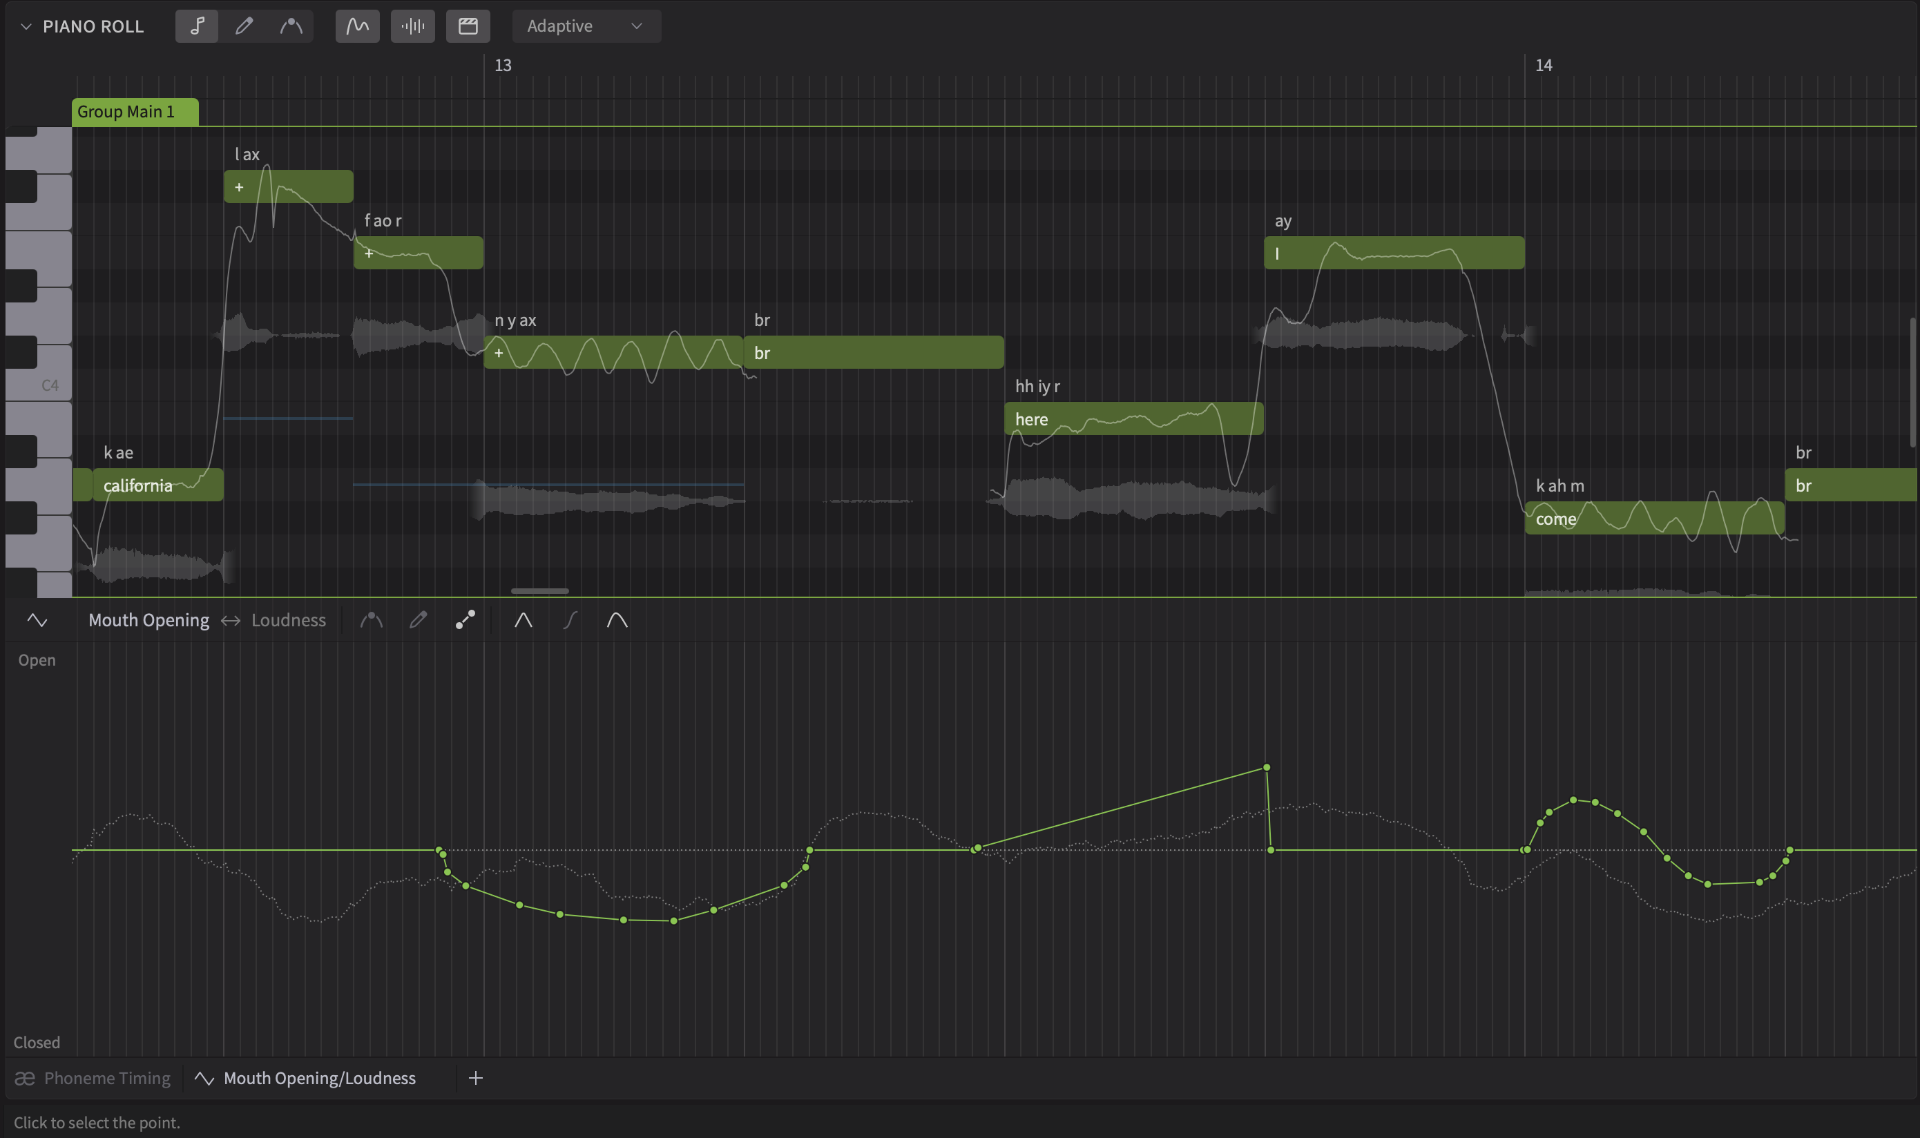Select the point editing tool in parameter panel
This screenshot has width=1920, height=1138.
465,619
